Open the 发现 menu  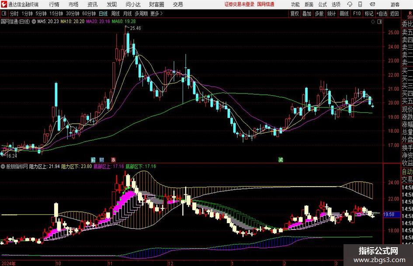click(x=112, y=4)
